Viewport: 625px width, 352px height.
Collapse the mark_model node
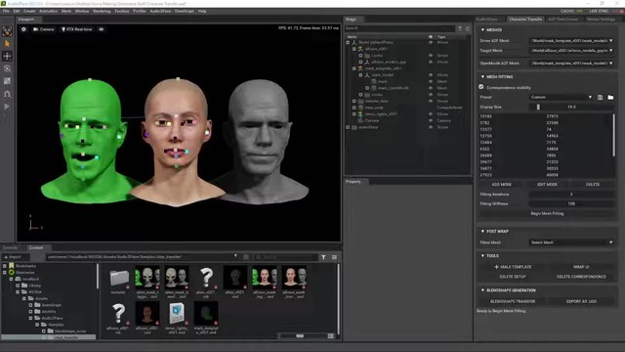(360, 75)
